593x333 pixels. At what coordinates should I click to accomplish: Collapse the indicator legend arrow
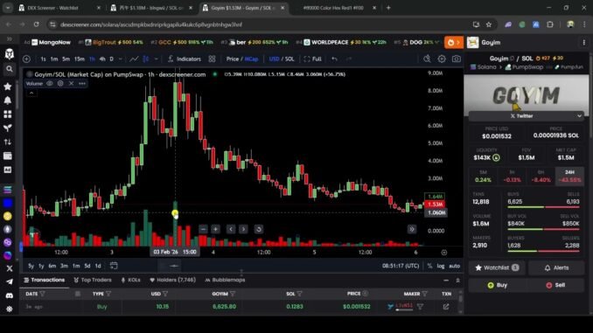(x=31, y=93)
